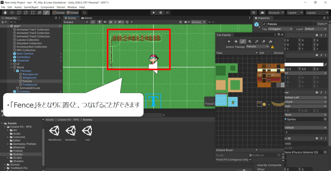Pick the Eyedropper picker tool in Tile Palette
This screenshot has width=331, height=171.
(x=257, y=42)
